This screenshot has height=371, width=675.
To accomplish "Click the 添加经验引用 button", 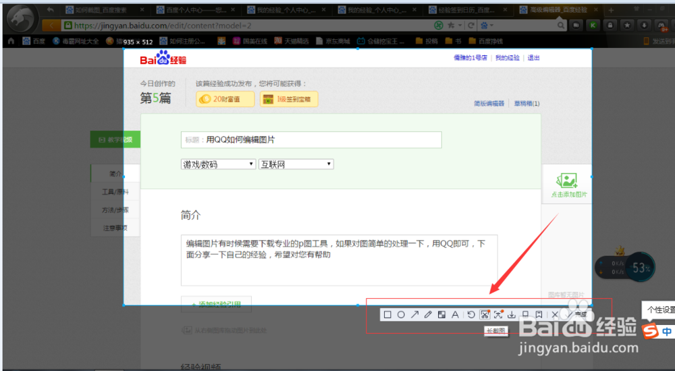I will point(216,304).
